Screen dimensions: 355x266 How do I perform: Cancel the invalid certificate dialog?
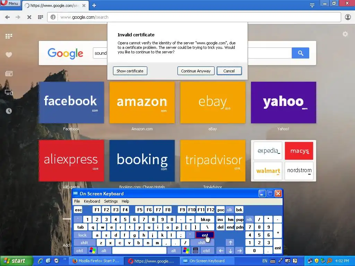(x=229, y=71)
